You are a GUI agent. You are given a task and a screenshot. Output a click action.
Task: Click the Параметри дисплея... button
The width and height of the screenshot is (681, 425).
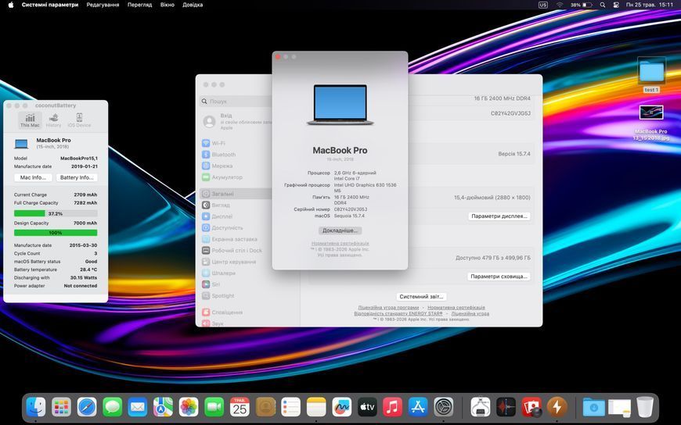tap(499, 216)
